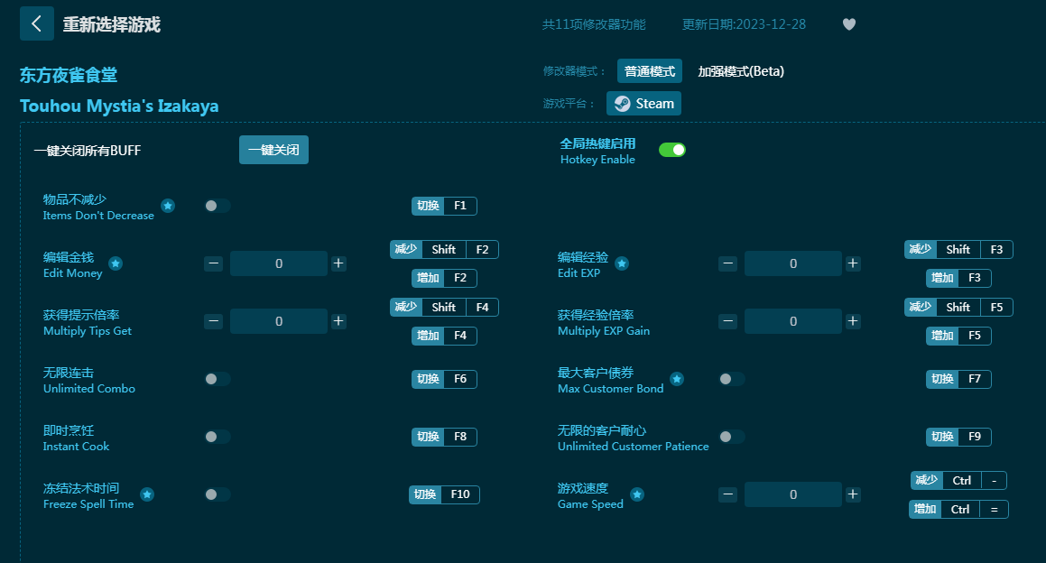Viewport: 1046px width, 563px height.
Task: Increase Edit EXP value with plus
Action: [x=853, y=263]
